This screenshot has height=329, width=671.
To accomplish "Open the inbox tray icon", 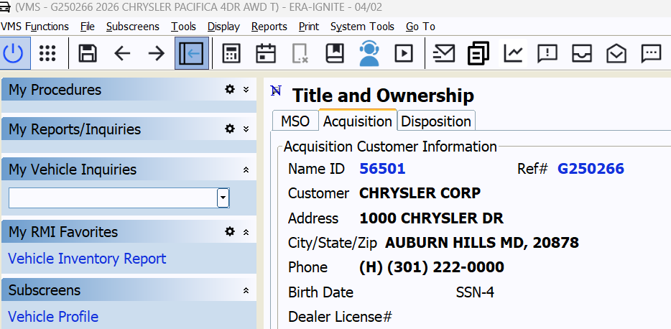I will click(582, 53).
